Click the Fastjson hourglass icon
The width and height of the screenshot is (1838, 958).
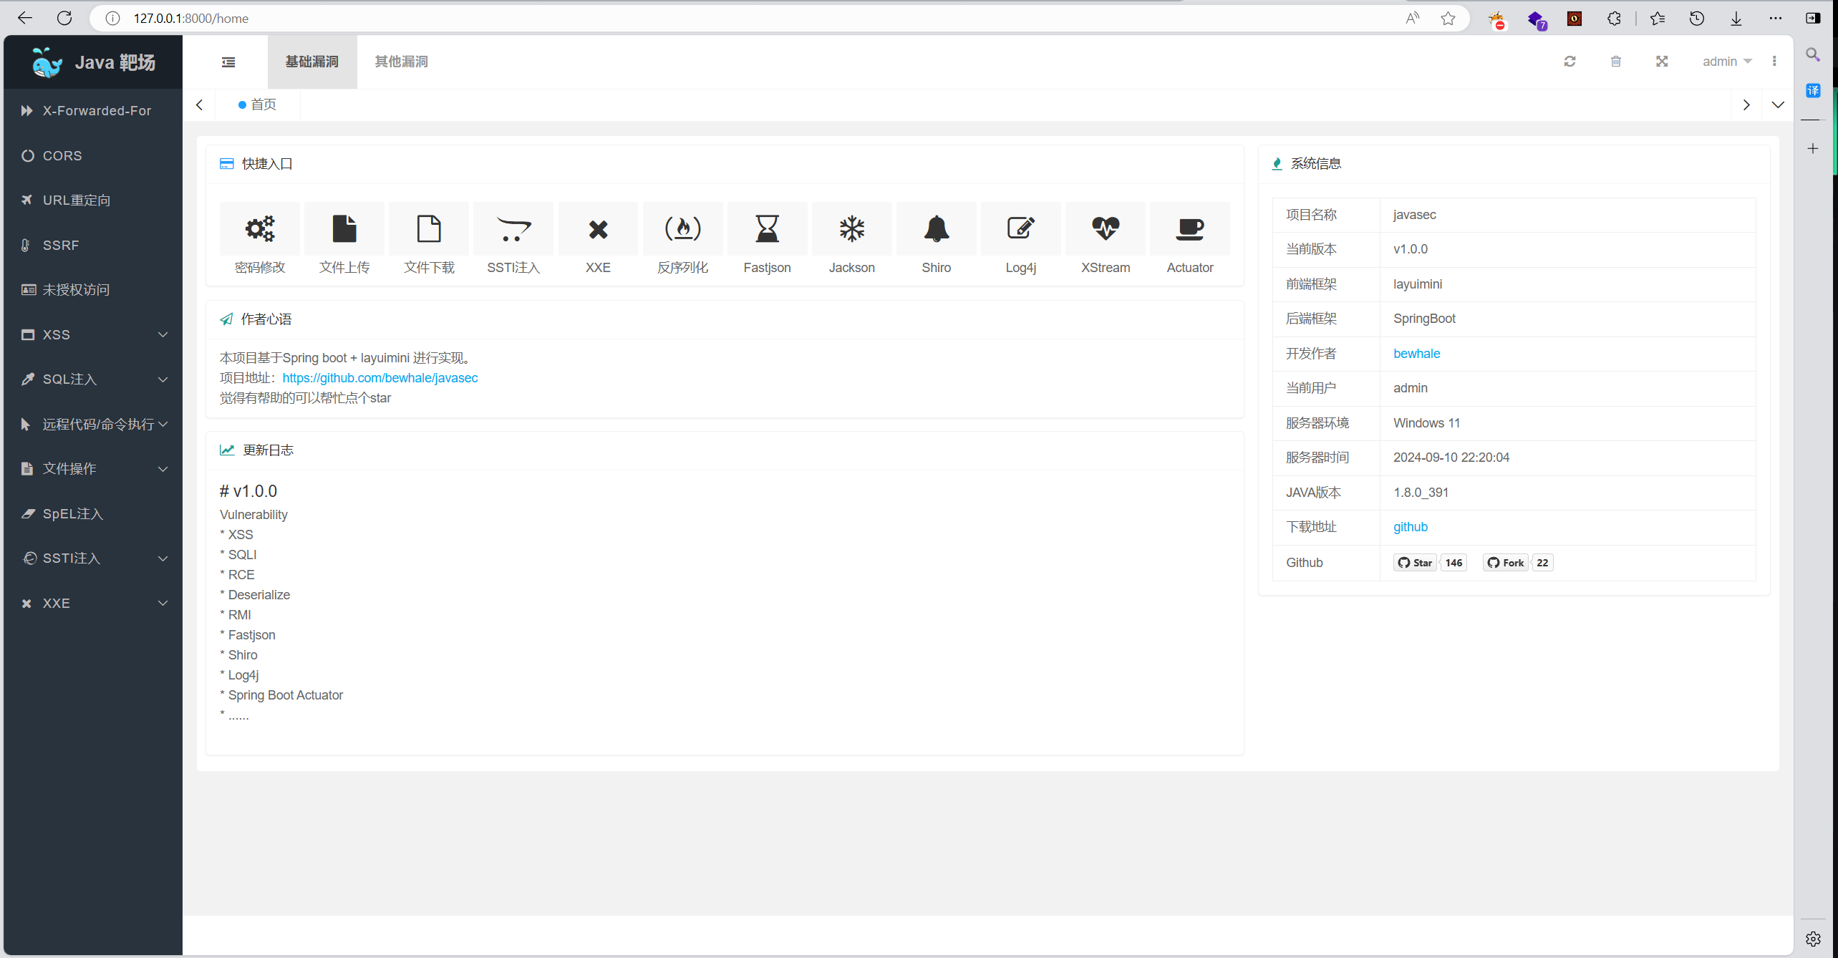pos(767,229)
